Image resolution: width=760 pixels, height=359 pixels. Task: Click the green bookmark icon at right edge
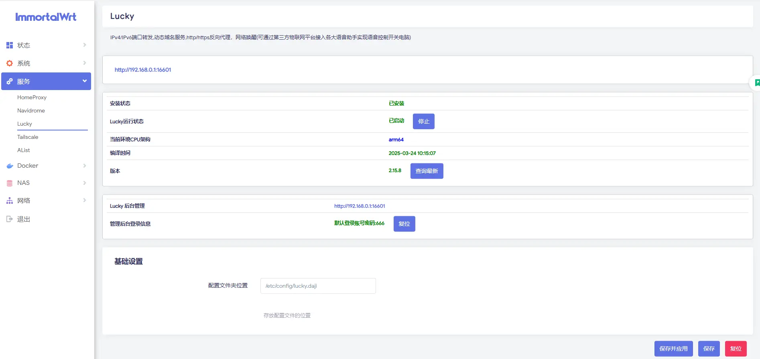click(x=757, y=83)
